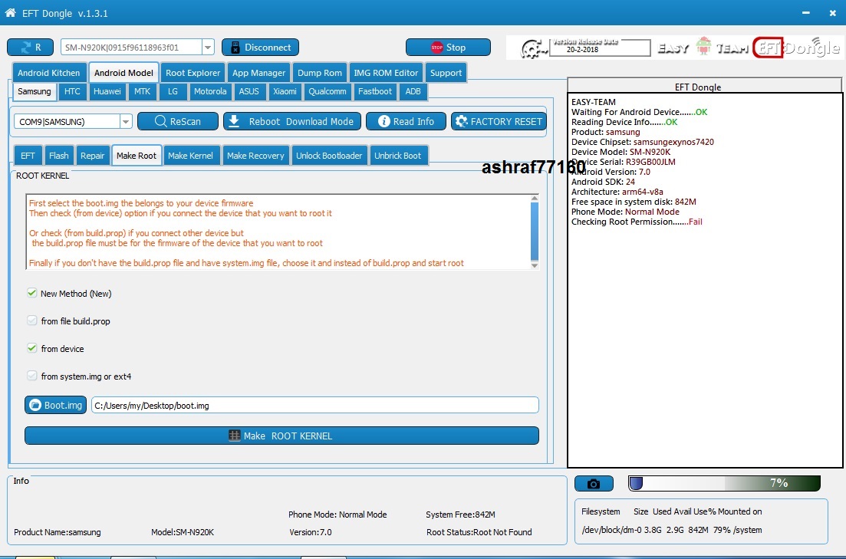Open the Support tab
846x559 pixels.
[446, 73]
